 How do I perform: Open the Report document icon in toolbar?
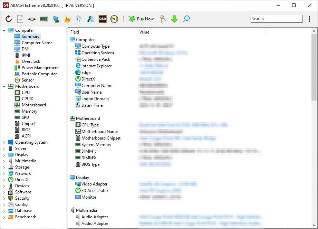(20, 19)
